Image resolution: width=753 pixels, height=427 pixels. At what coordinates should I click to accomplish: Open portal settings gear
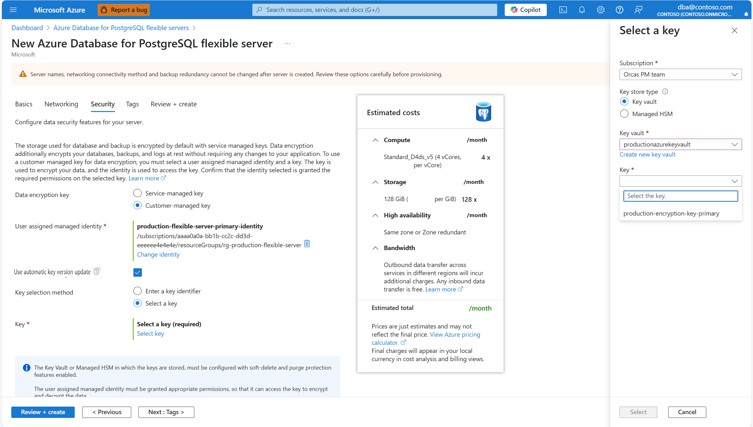point(600,10)
